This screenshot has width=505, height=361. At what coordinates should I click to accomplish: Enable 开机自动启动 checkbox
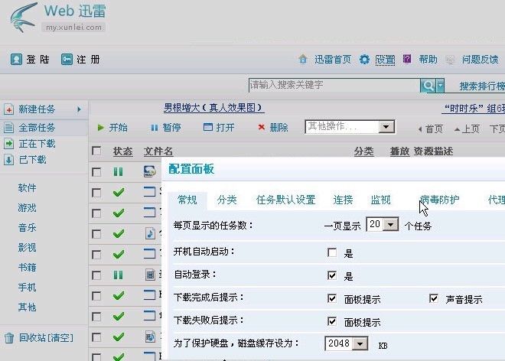[332, 252]
